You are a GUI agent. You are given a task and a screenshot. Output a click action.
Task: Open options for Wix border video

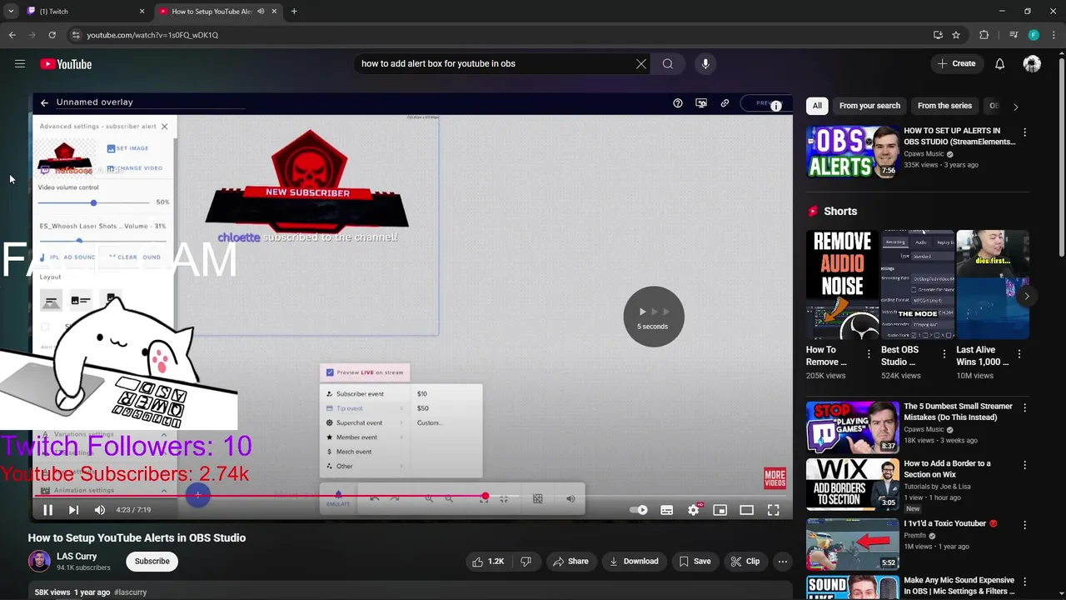point(1024,464)
